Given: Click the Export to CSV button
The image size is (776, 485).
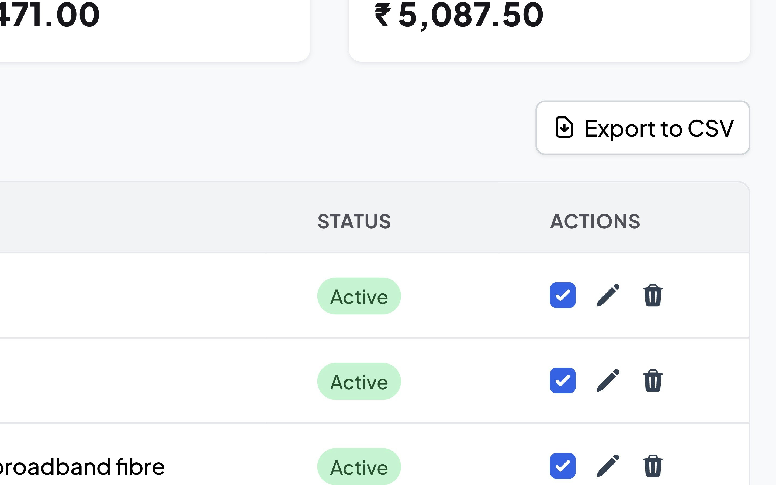Looking at the screenshot, I should 643,128.
